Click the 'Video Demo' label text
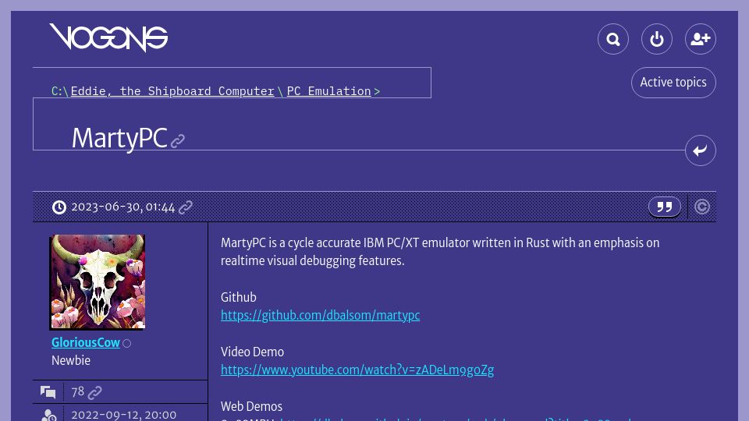749x421 pixels. (252, 352)
